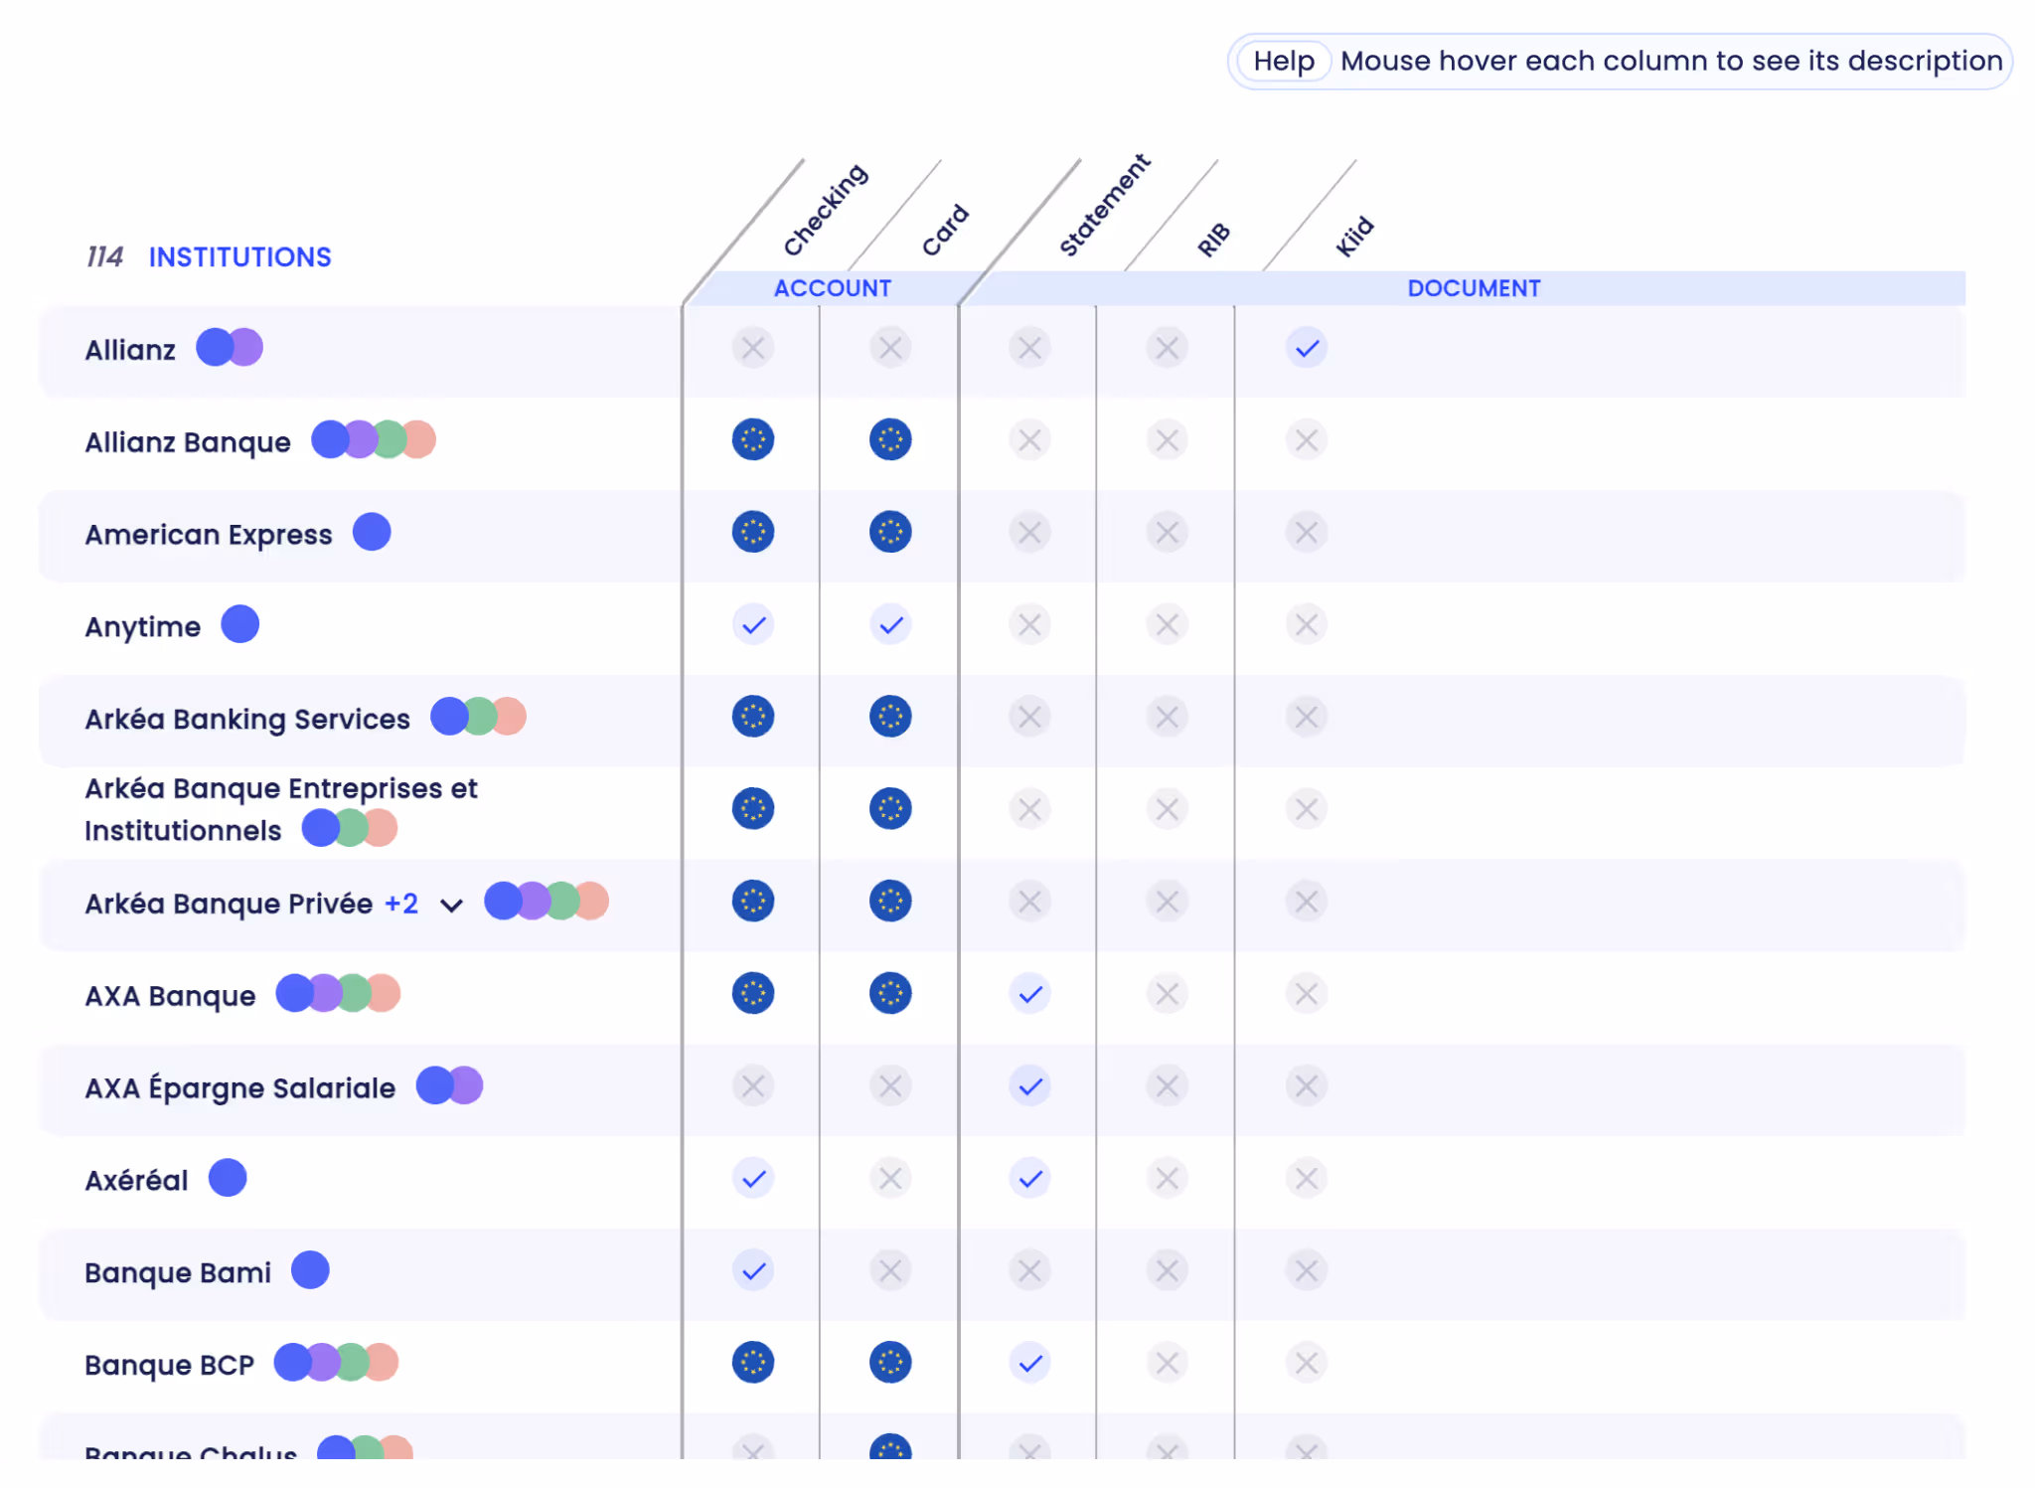Click blue dot beside American Express
2035x1488 pixels.
pos(372,532)
